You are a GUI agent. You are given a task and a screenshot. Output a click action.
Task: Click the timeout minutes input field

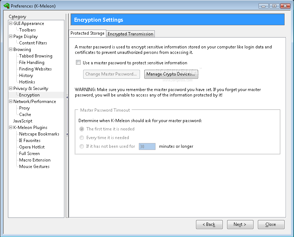pyautogui.click(x=147, y=147)
